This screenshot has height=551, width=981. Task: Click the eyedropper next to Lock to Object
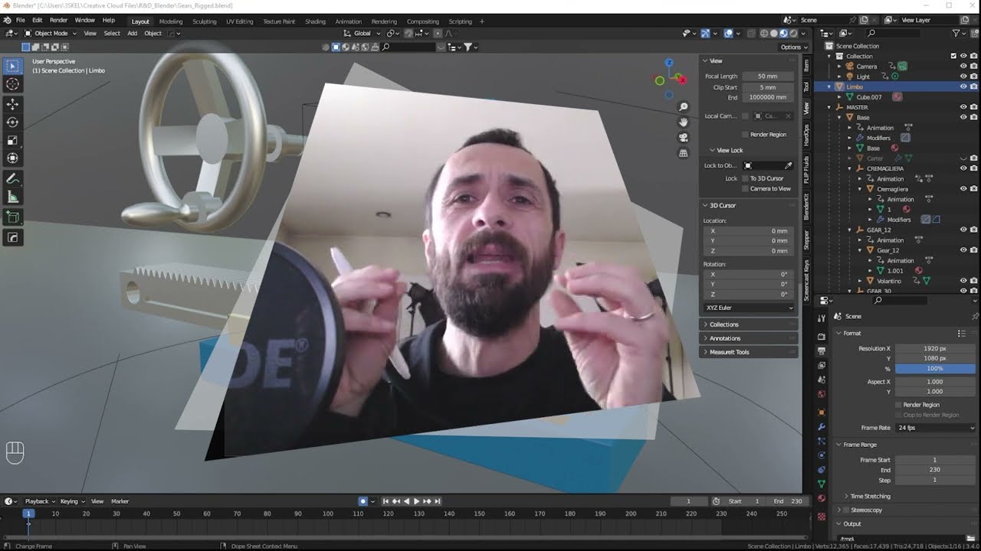tap(789, 165)
